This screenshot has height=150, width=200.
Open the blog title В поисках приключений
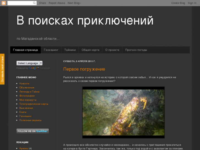pyautogui.click(x=85, y=20)
